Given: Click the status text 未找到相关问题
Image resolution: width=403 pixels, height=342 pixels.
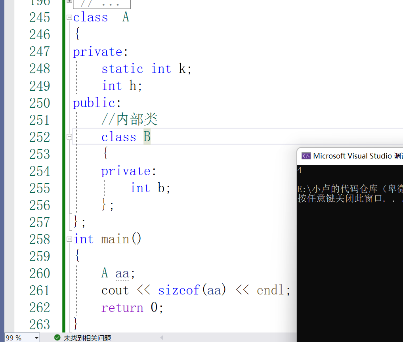Looking at the screenshot, I should [88, 338].
